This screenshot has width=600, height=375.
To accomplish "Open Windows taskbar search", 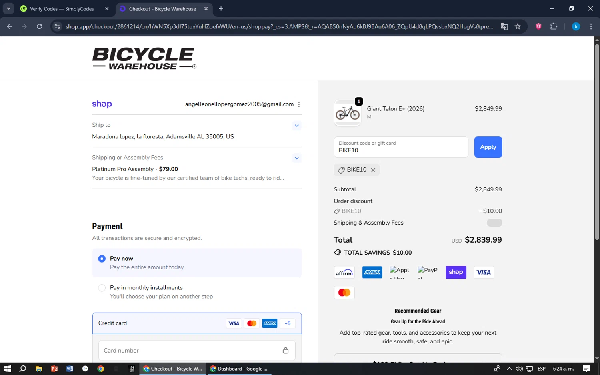I will (23, 369).
